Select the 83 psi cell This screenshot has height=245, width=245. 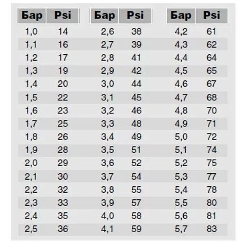[212, 229]
